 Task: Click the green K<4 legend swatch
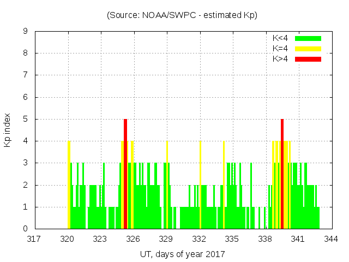coord(308,38)
